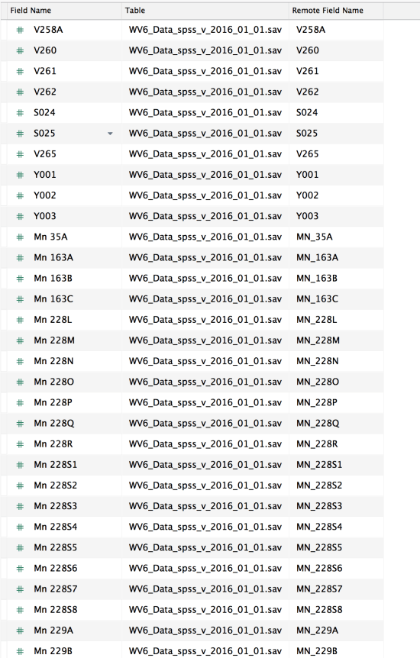Select the Mn 228Q field row
Image resolution: width=420 pixels, height=658 pixels.
(192, 424)
